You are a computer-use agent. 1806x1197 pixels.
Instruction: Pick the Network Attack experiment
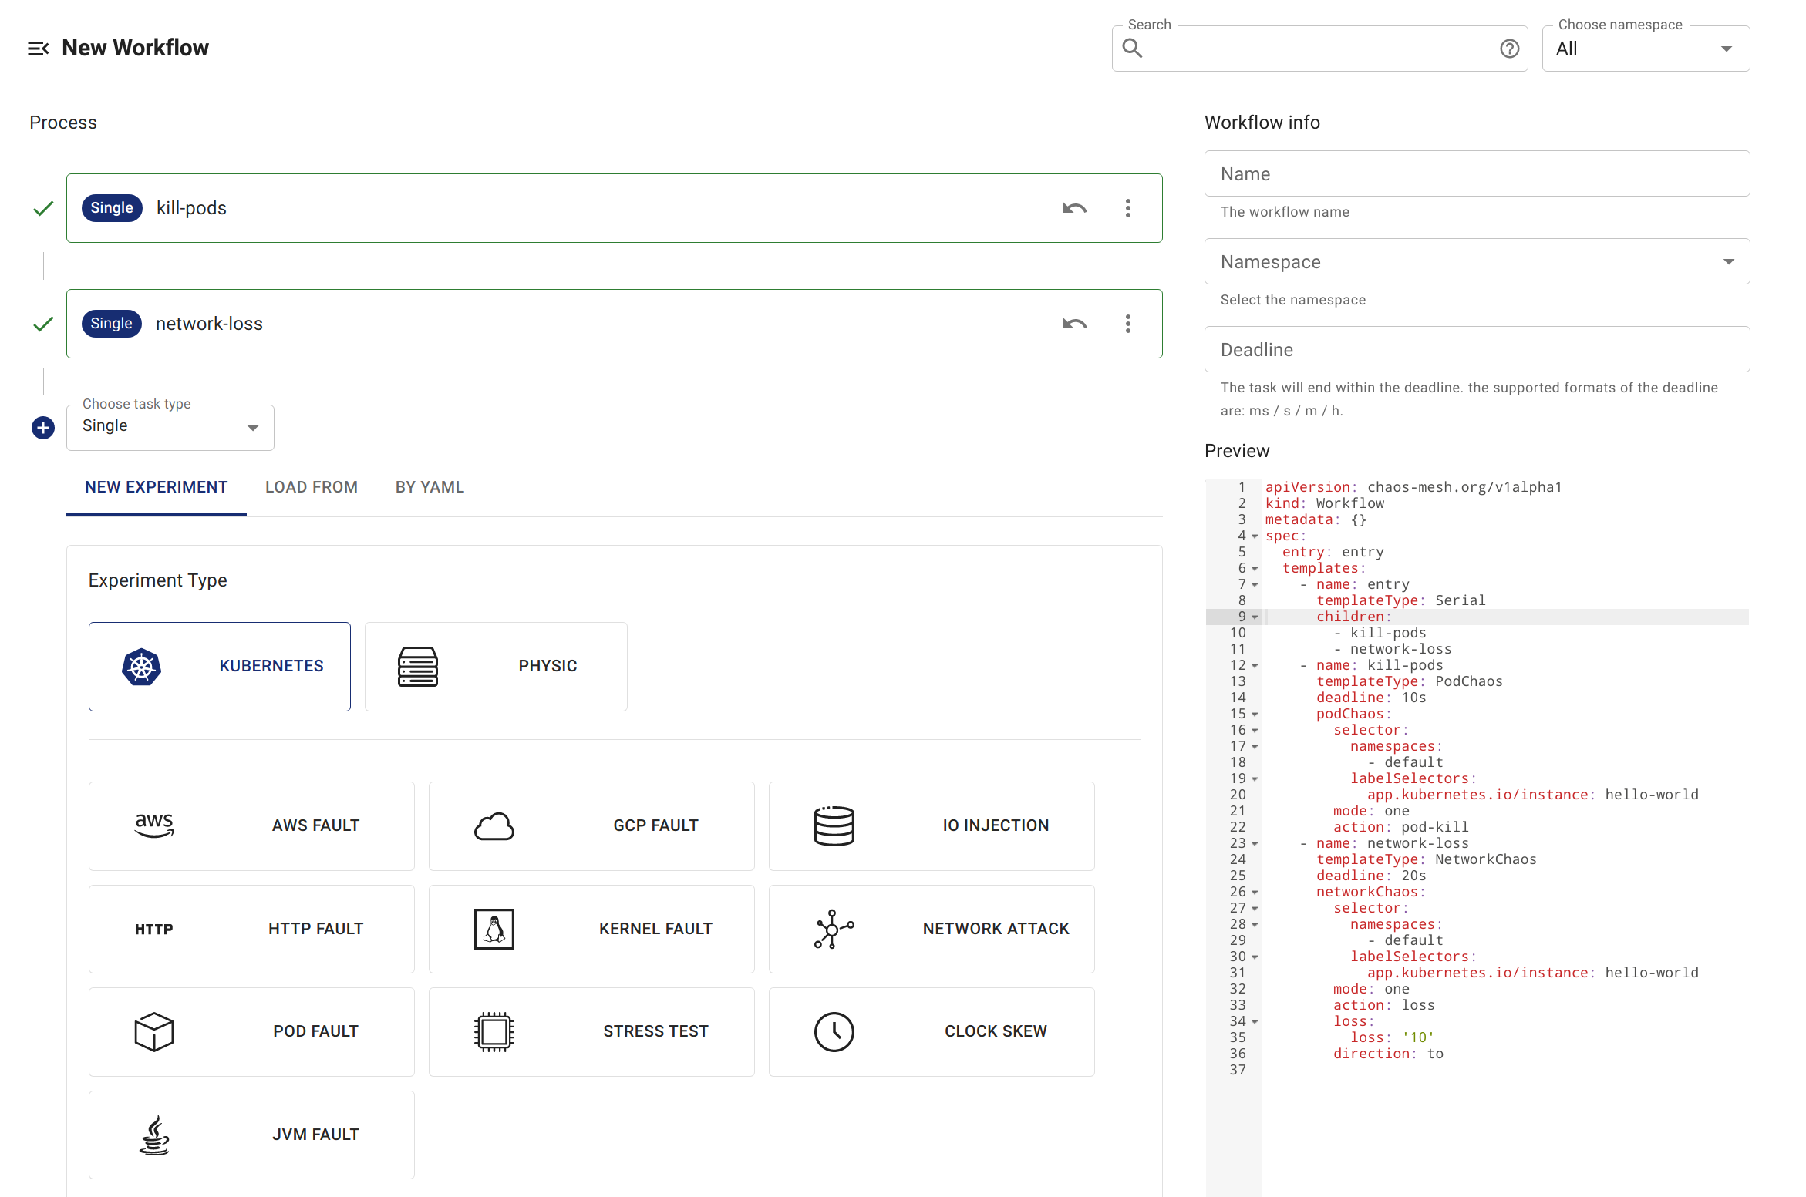pos(931,929)
